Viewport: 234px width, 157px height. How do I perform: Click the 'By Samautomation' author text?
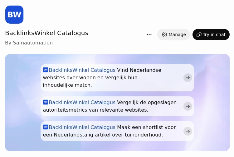(x=29, y=43)
